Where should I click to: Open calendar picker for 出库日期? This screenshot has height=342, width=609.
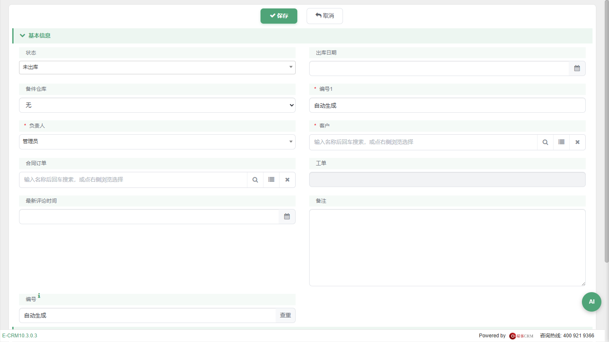tap(577, 68)
